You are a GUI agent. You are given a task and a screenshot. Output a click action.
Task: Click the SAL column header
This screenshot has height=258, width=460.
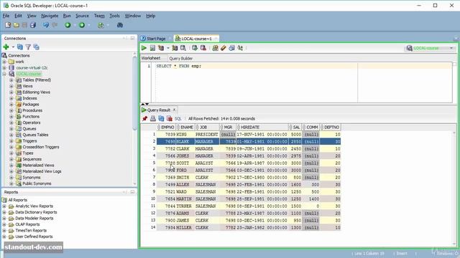click(x=295, y=128)
